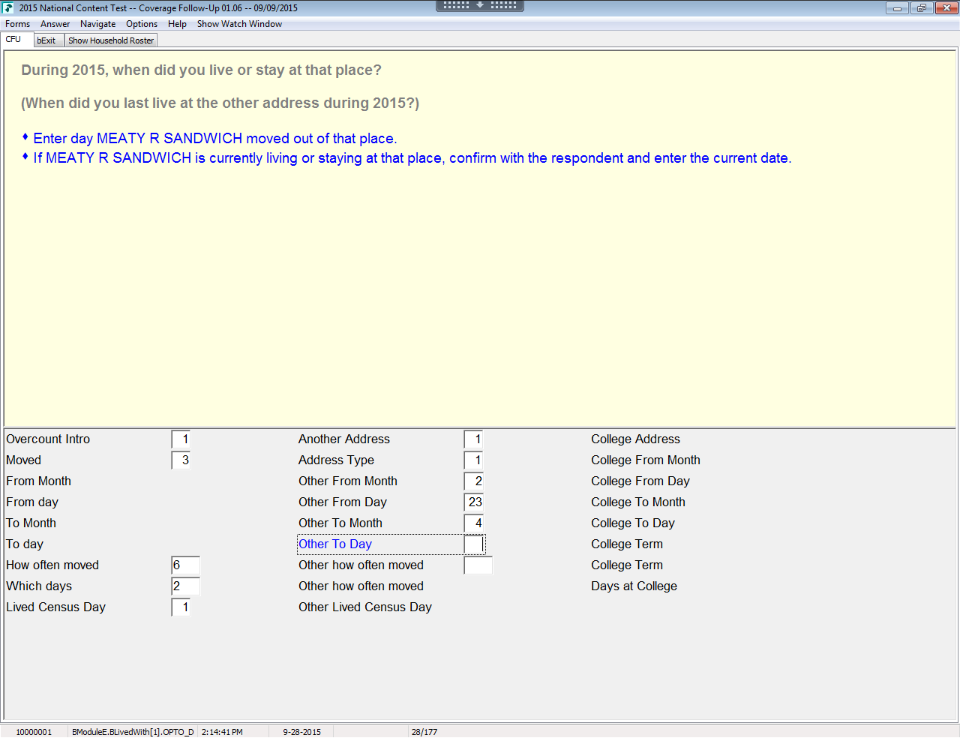Click the College From Month label
Viewport: 960px width, 738px height.
pos(646,460)
